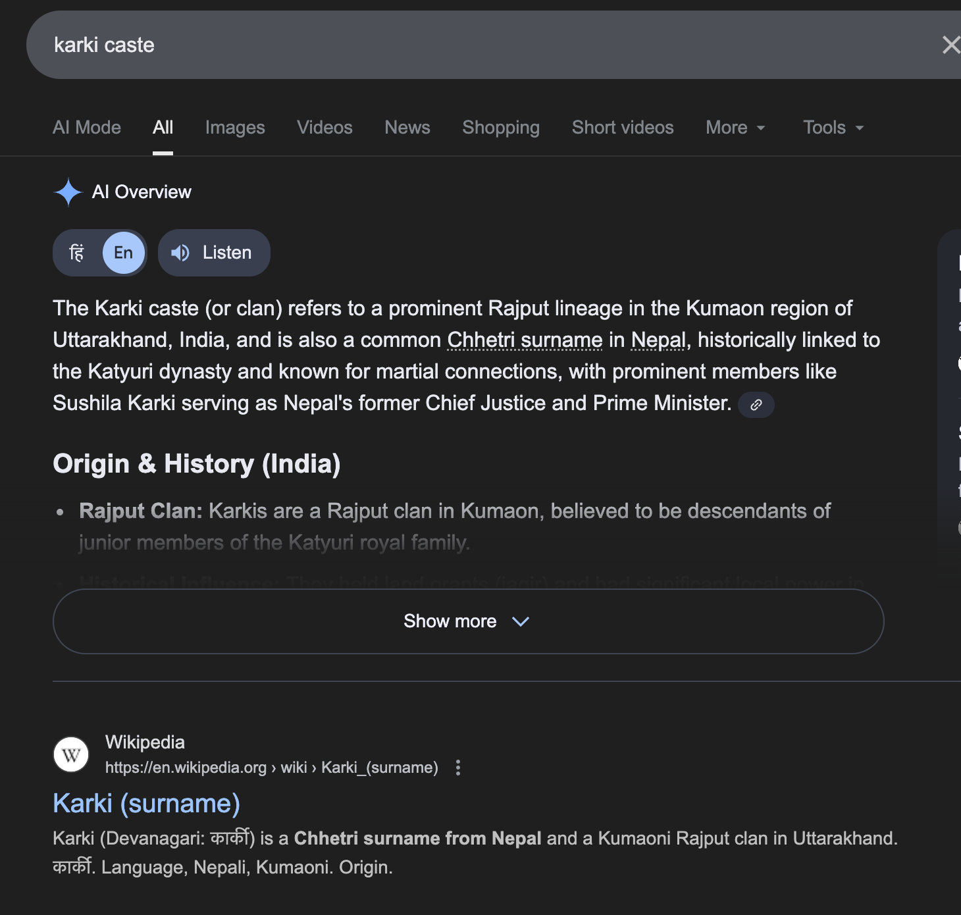961x915 pixels.
Task: Go to AI Mode tab
Action: (87, 128)
